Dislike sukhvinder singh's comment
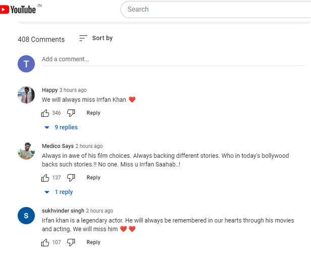Screen dimensions: 311x254 tap(71, 242)
